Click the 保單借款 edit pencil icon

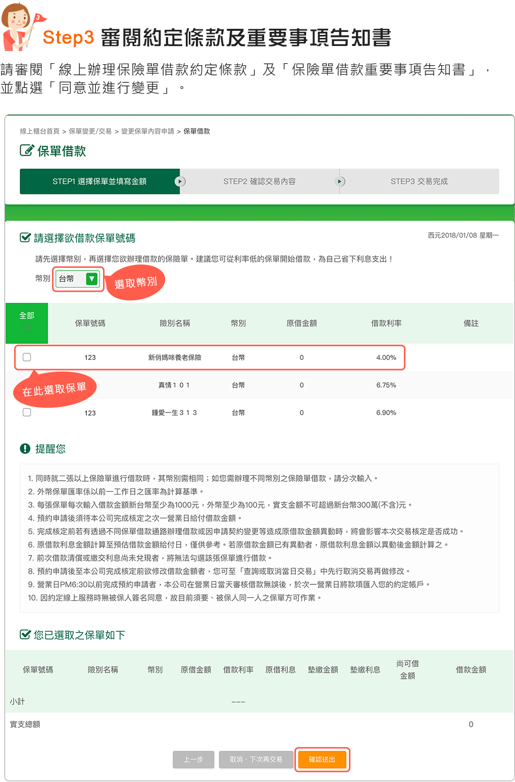tap(27, 150)
